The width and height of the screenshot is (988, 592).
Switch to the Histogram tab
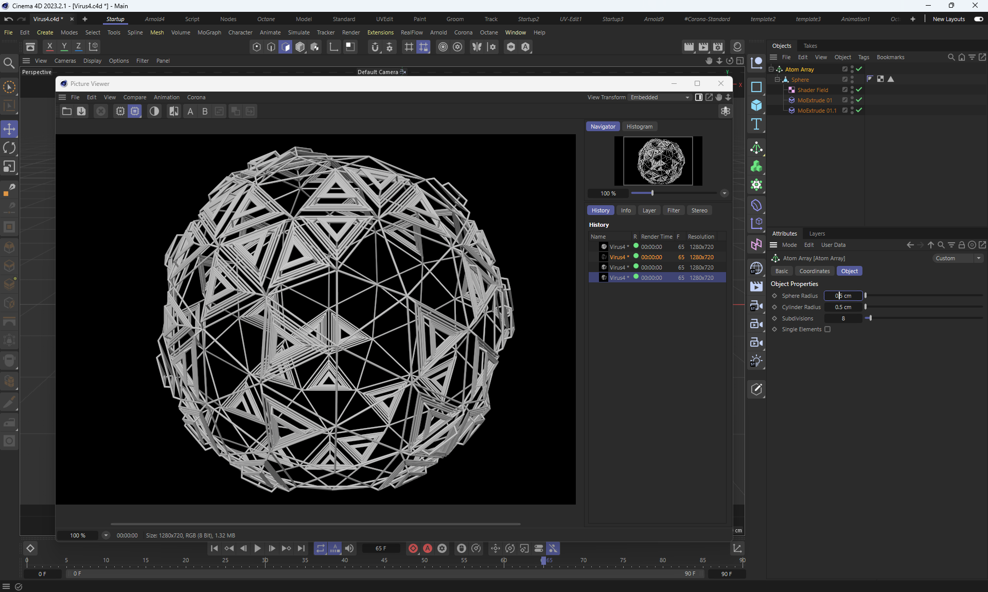click(x=639, y=127)
